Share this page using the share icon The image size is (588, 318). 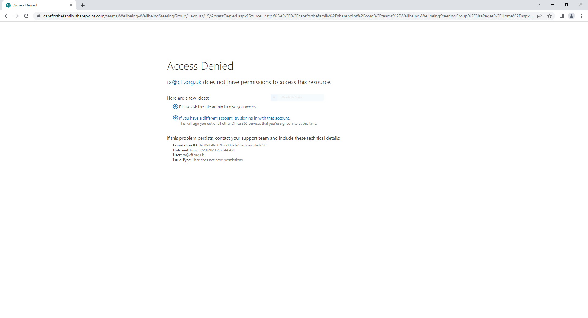tap(540, 16)
